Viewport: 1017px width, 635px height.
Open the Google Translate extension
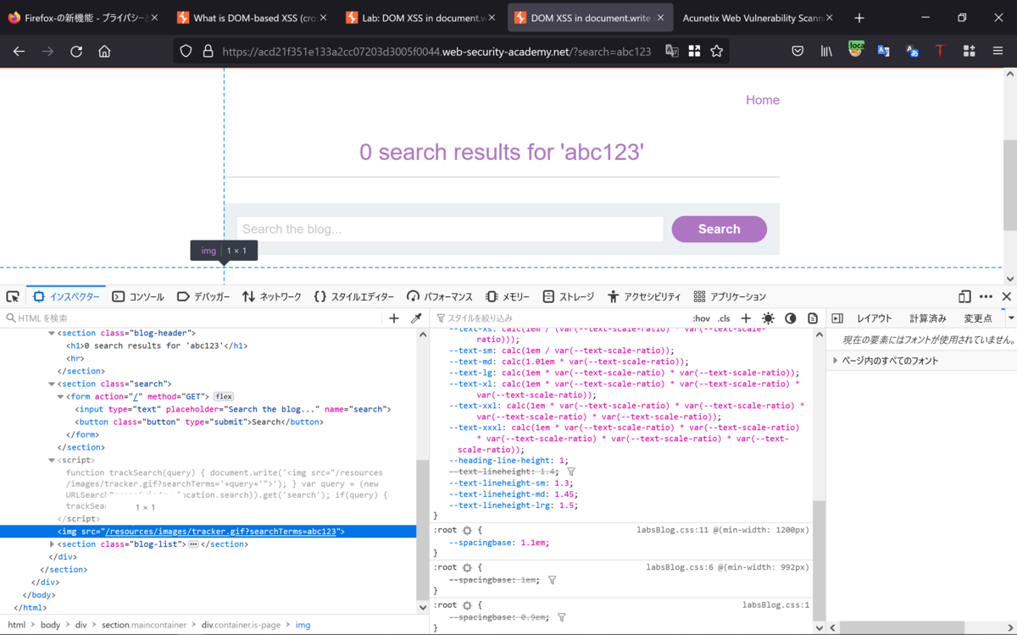[883, 52]
